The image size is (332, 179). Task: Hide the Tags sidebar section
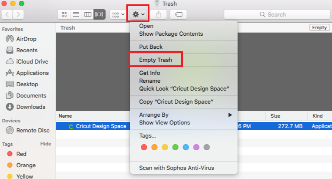click(x=46, y=144)
